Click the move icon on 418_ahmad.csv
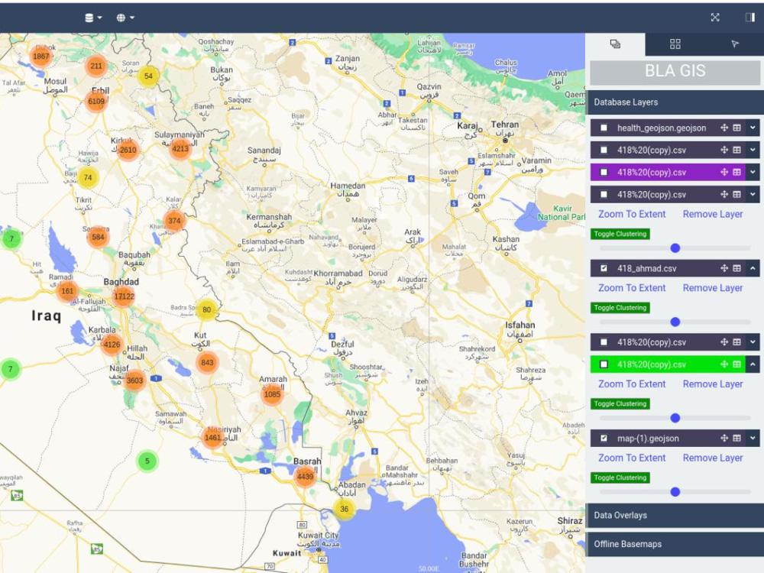 [x=724, y=268]
